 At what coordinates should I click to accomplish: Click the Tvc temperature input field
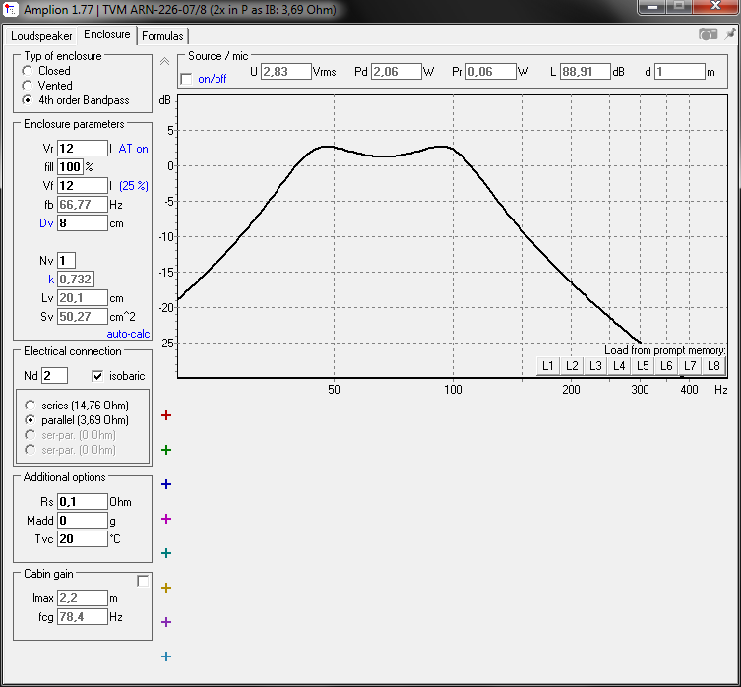pos(83,539)
